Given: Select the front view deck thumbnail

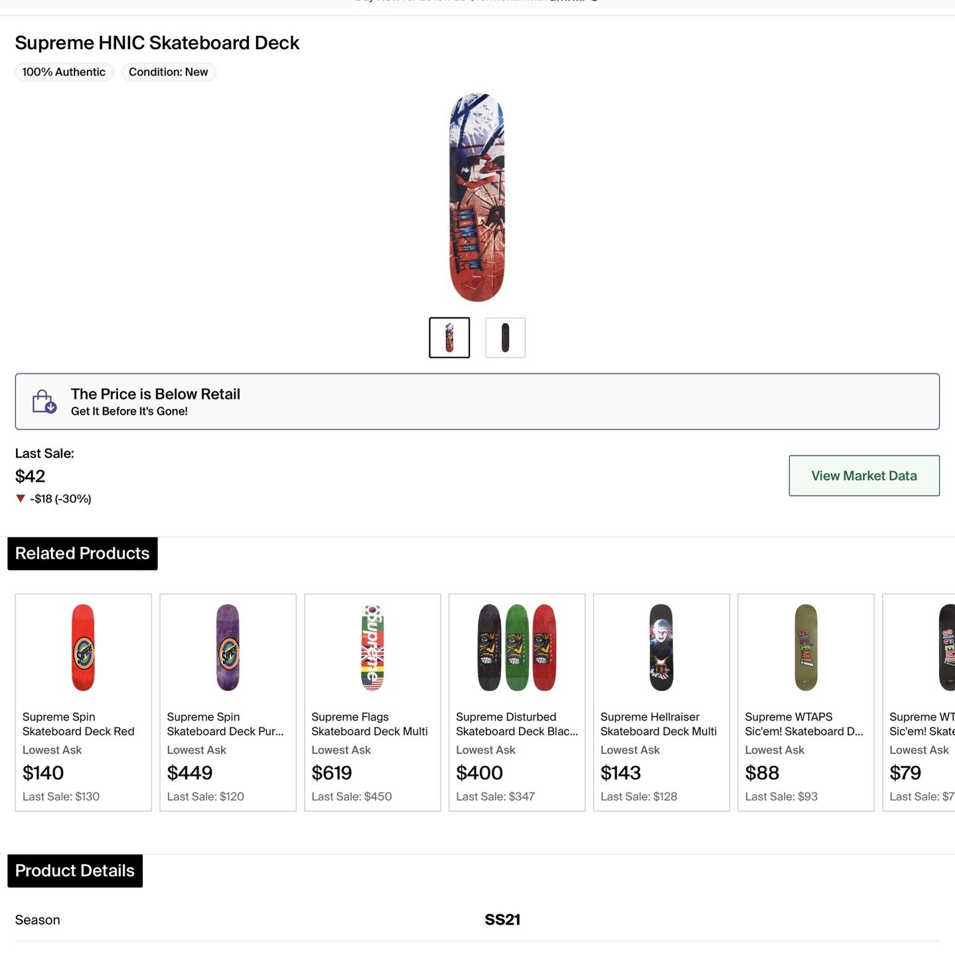Looking at the screenshot, I should (x=449, y=338).
